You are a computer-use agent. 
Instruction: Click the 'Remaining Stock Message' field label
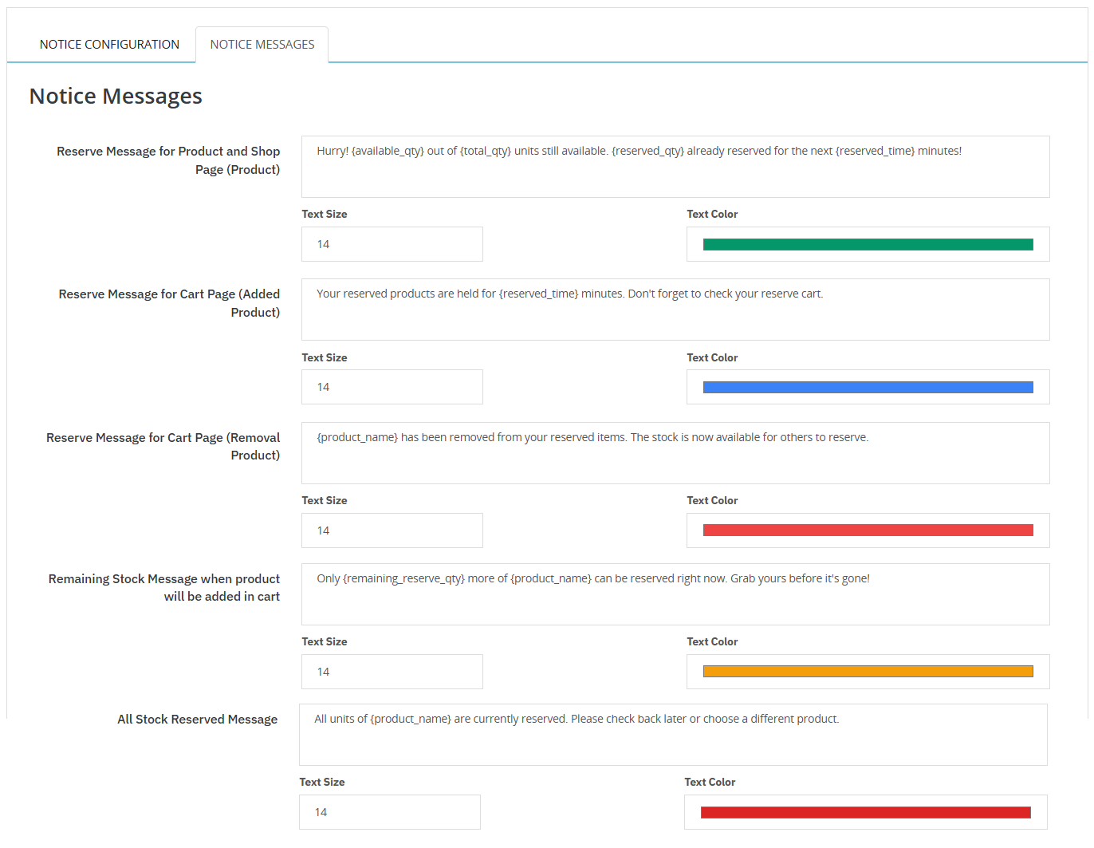tap(164, 588)
